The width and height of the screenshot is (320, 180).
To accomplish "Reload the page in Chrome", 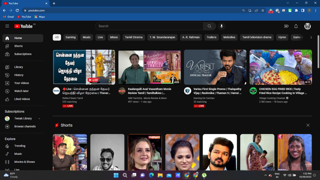I will point(17,10).
